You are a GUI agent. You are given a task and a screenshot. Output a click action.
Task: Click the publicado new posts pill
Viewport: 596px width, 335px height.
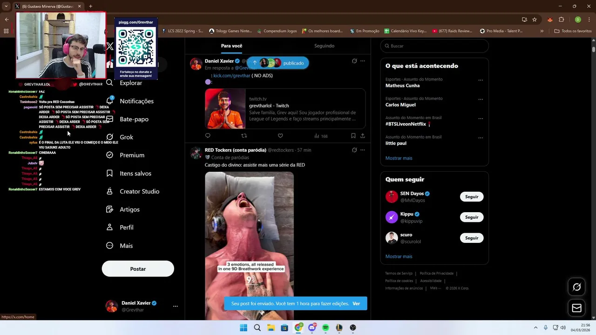pos(278,63)
